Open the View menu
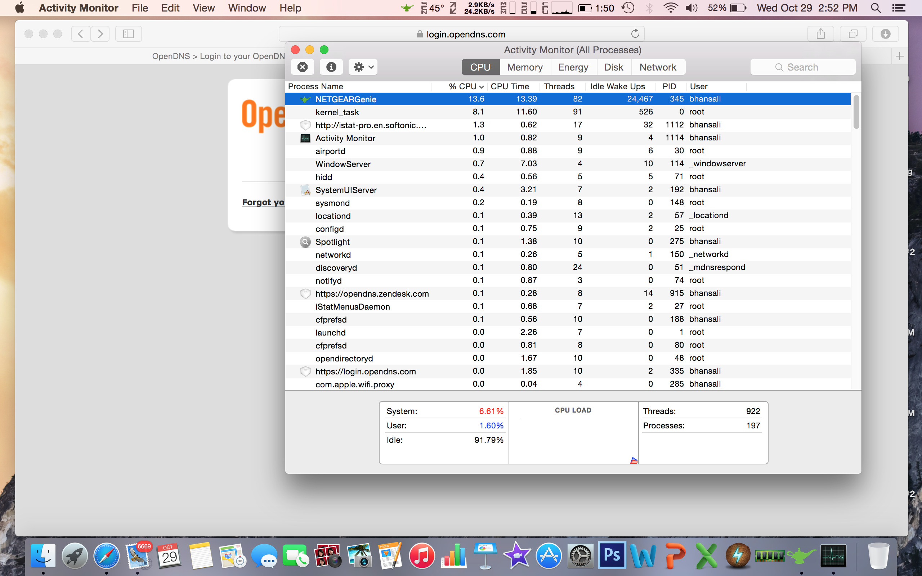The width and height of the screenshot is (922, 576). [203, 8]
